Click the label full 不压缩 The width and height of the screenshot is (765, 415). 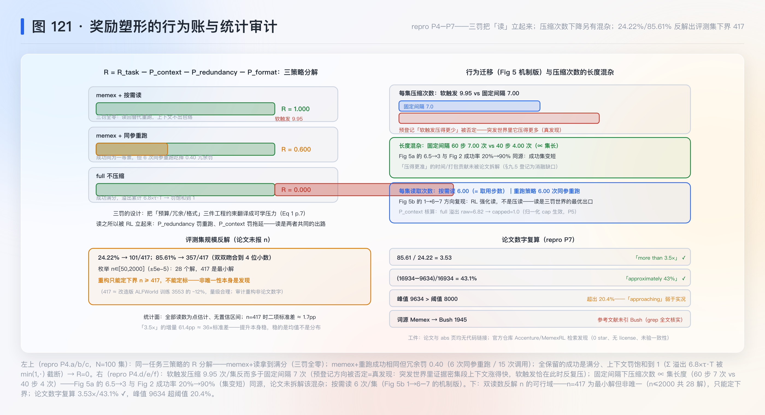(x=110, y=176)
